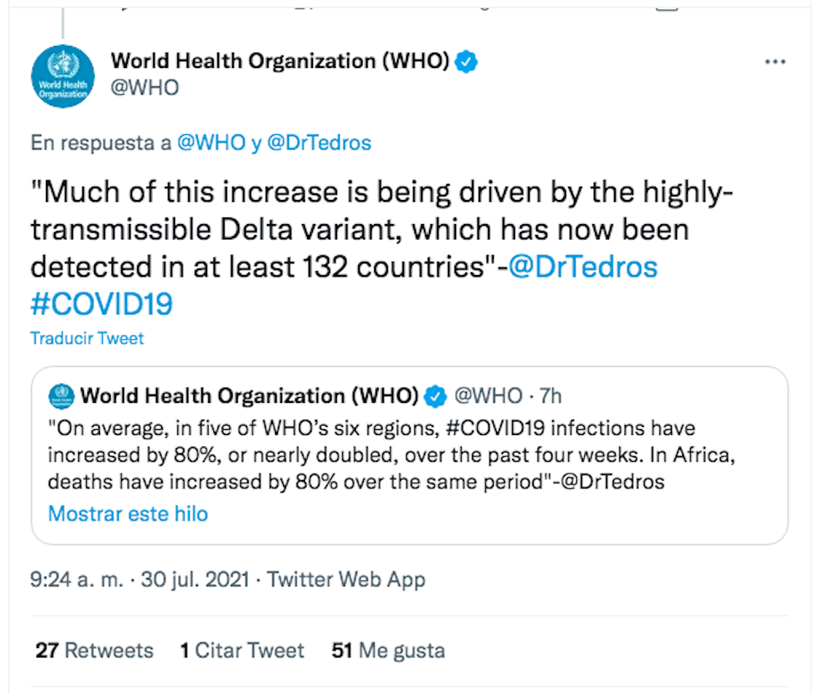Image resolution: width=817 pixels, height=694 pixels.
Task: Expand the thread via Mostrar este hilo
Action: coord(128,514)
